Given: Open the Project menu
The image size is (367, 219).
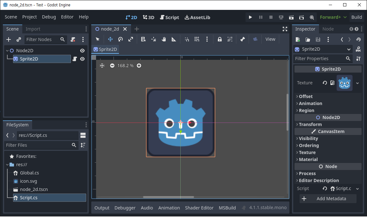Looking at the screenshot, I should 30,17.
